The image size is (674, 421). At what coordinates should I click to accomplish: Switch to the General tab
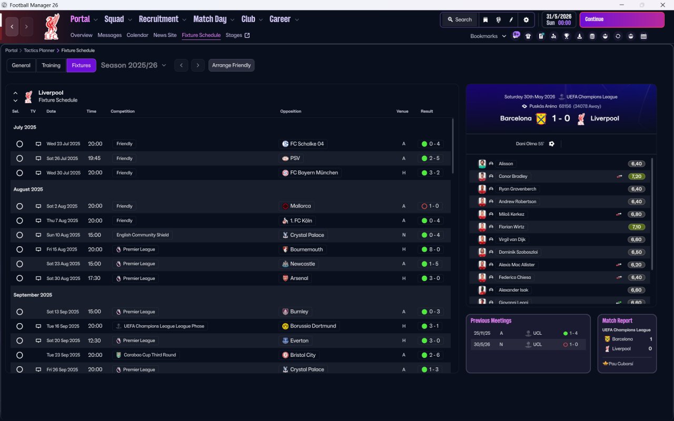[21, 65]
